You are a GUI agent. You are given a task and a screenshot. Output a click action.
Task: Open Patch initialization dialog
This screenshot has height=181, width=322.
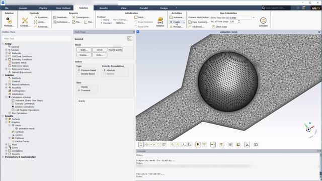[x=140, y=18]
